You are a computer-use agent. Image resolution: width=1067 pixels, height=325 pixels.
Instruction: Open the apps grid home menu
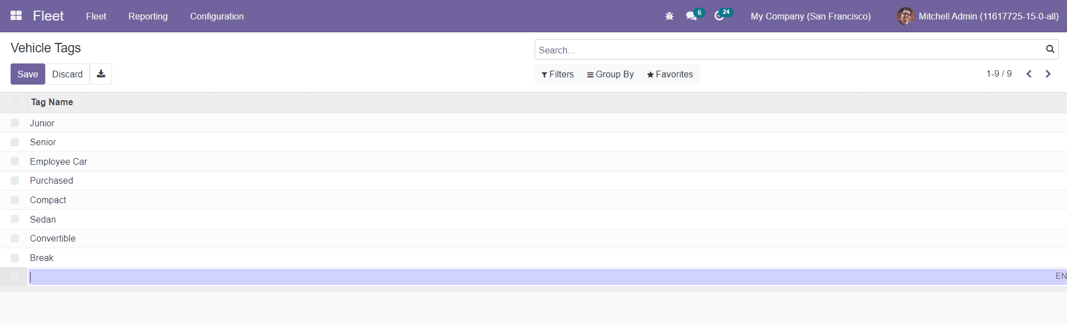[16, 16]
